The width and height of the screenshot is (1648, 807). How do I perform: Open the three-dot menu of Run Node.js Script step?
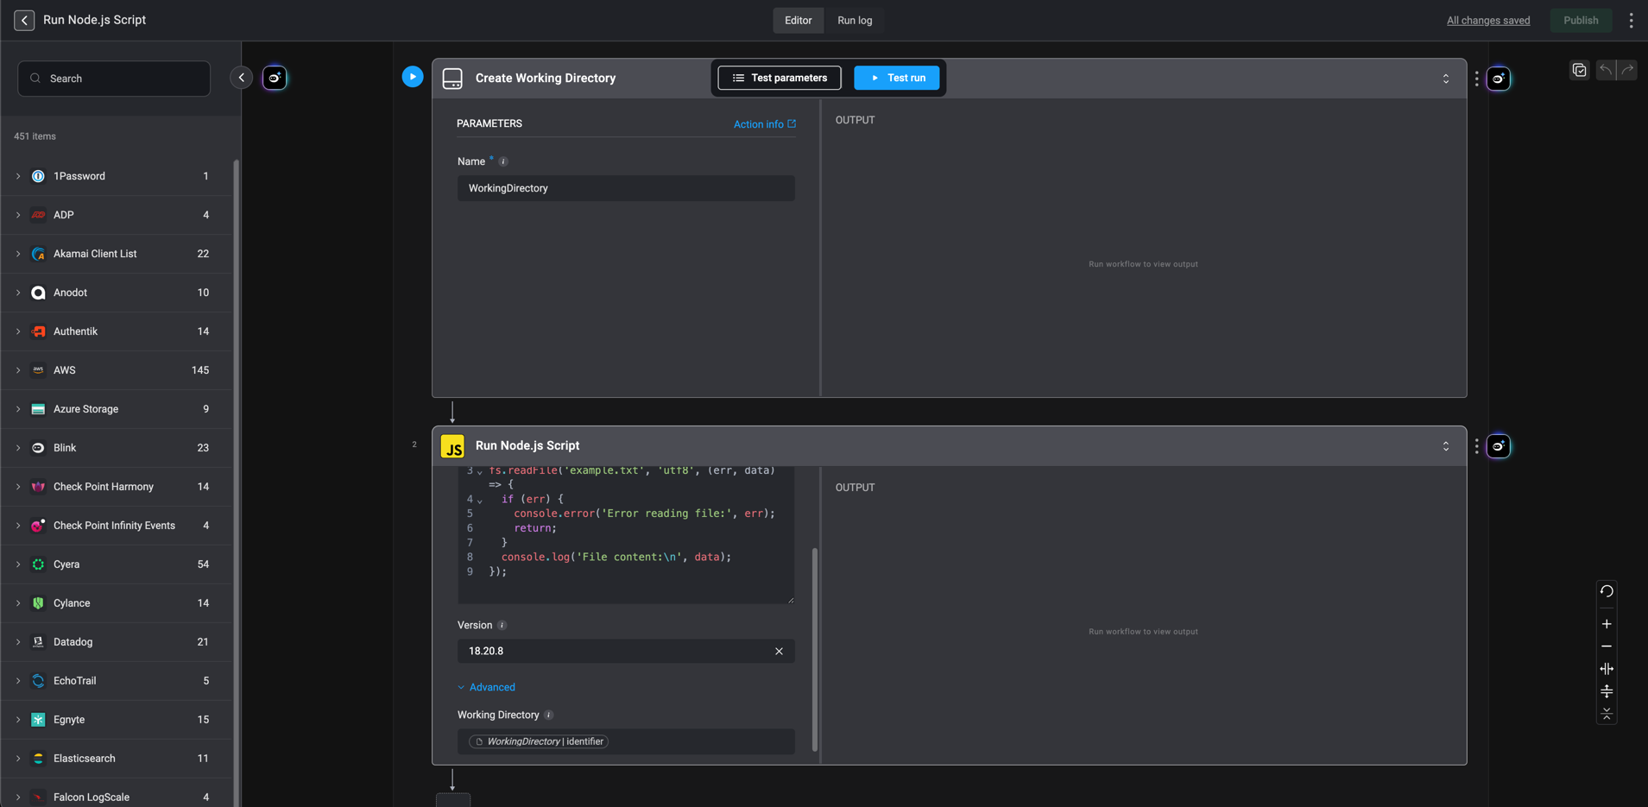[1476, 446]
